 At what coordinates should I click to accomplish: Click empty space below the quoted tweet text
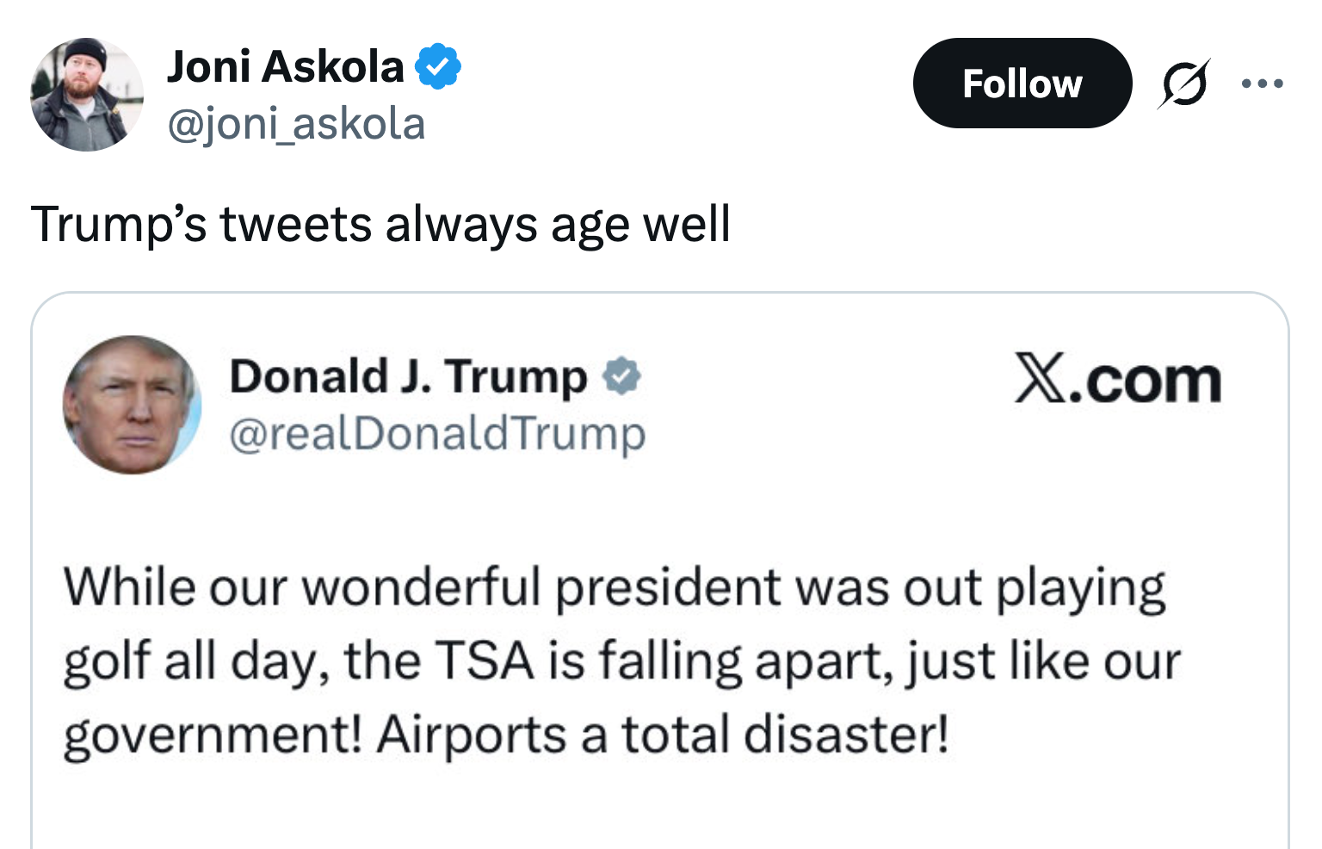659,809
